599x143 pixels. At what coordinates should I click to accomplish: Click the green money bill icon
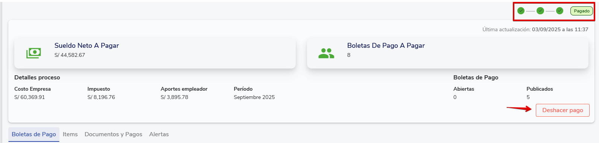coord(33,53)
